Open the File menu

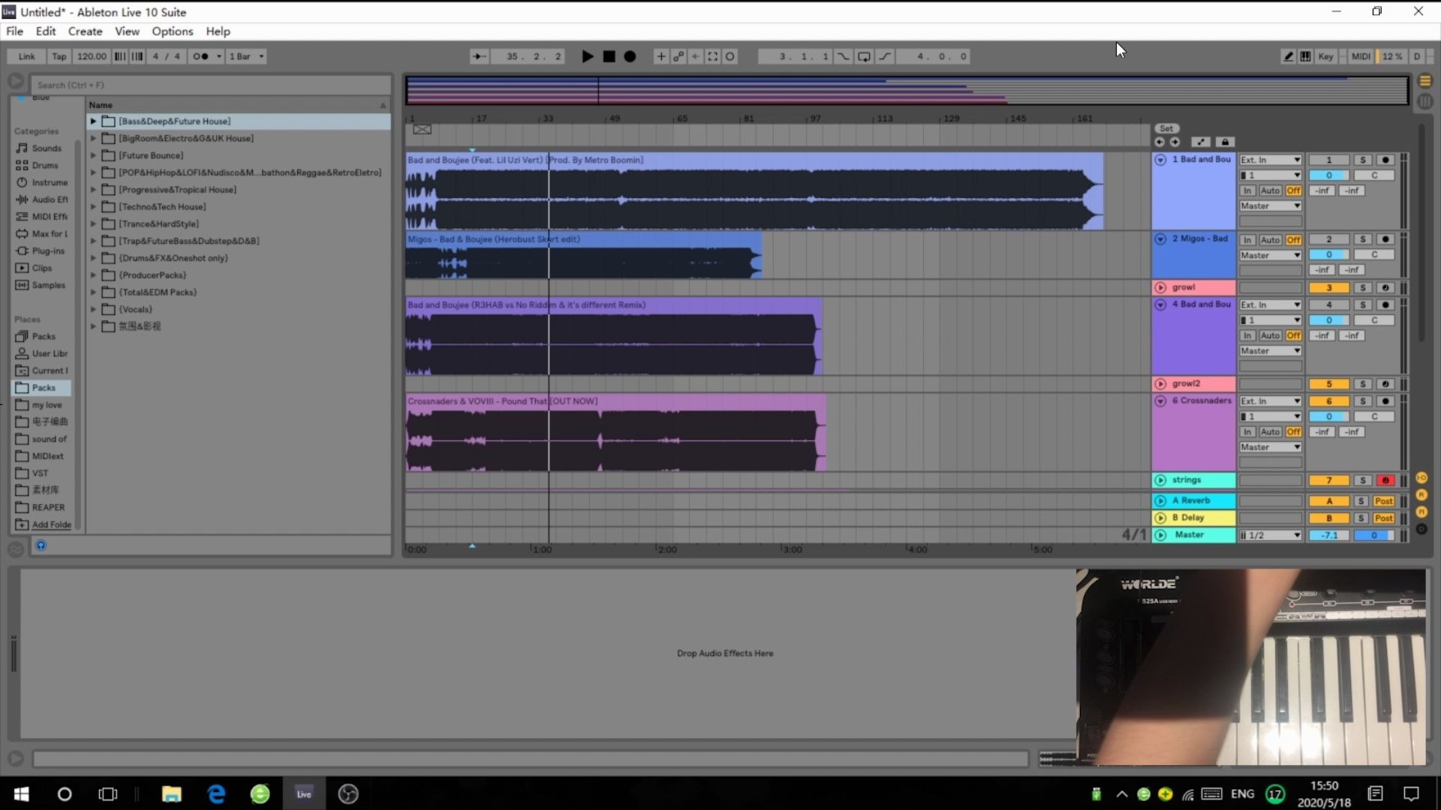pyautogui.click(x=14, y=31)
